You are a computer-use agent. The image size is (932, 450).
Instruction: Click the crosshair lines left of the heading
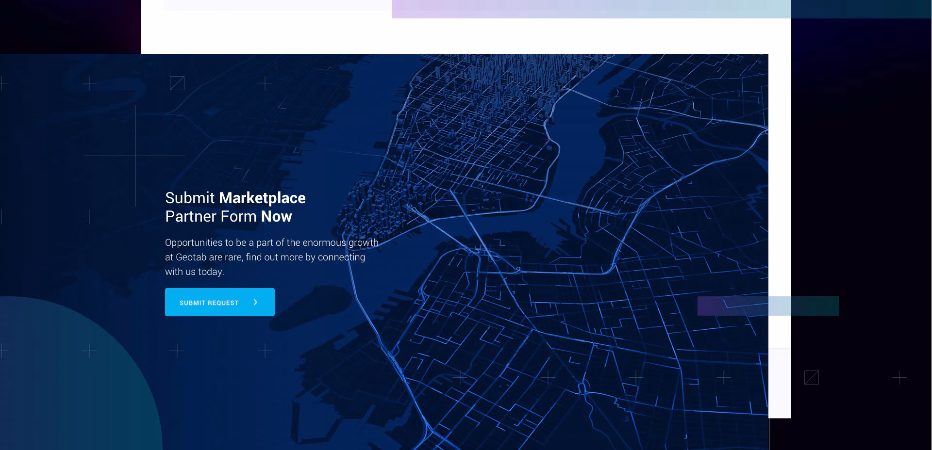[x=134, y=156]
